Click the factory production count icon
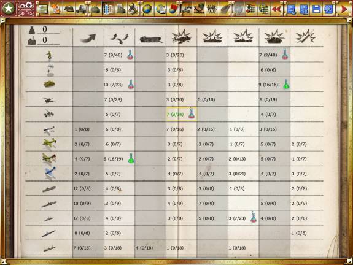This screenshot has width=353, height=265. click(x=32, y=40)
